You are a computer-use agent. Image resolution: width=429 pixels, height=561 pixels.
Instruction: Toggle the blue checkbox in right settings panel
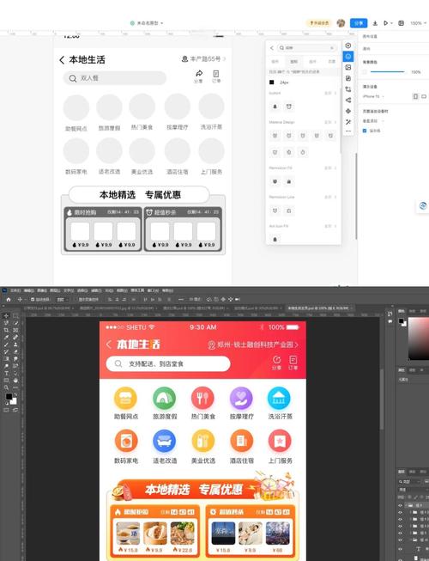pos(365,131)
